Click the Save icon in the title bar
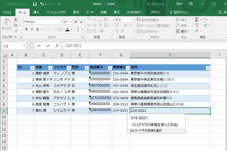 click(x=34, y=4)
